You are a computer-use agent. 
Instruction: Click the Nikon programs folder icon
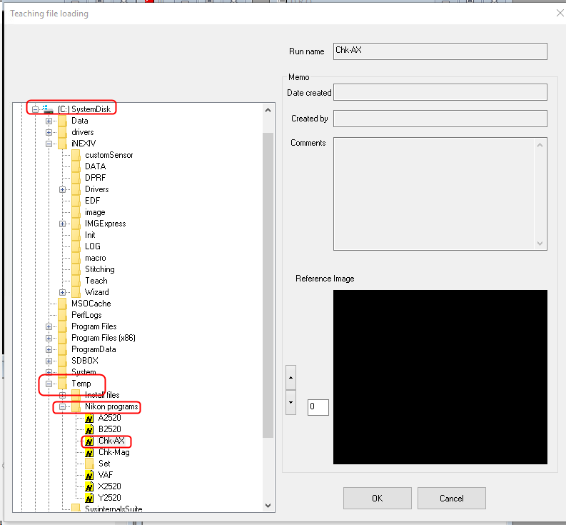point(76,406)
